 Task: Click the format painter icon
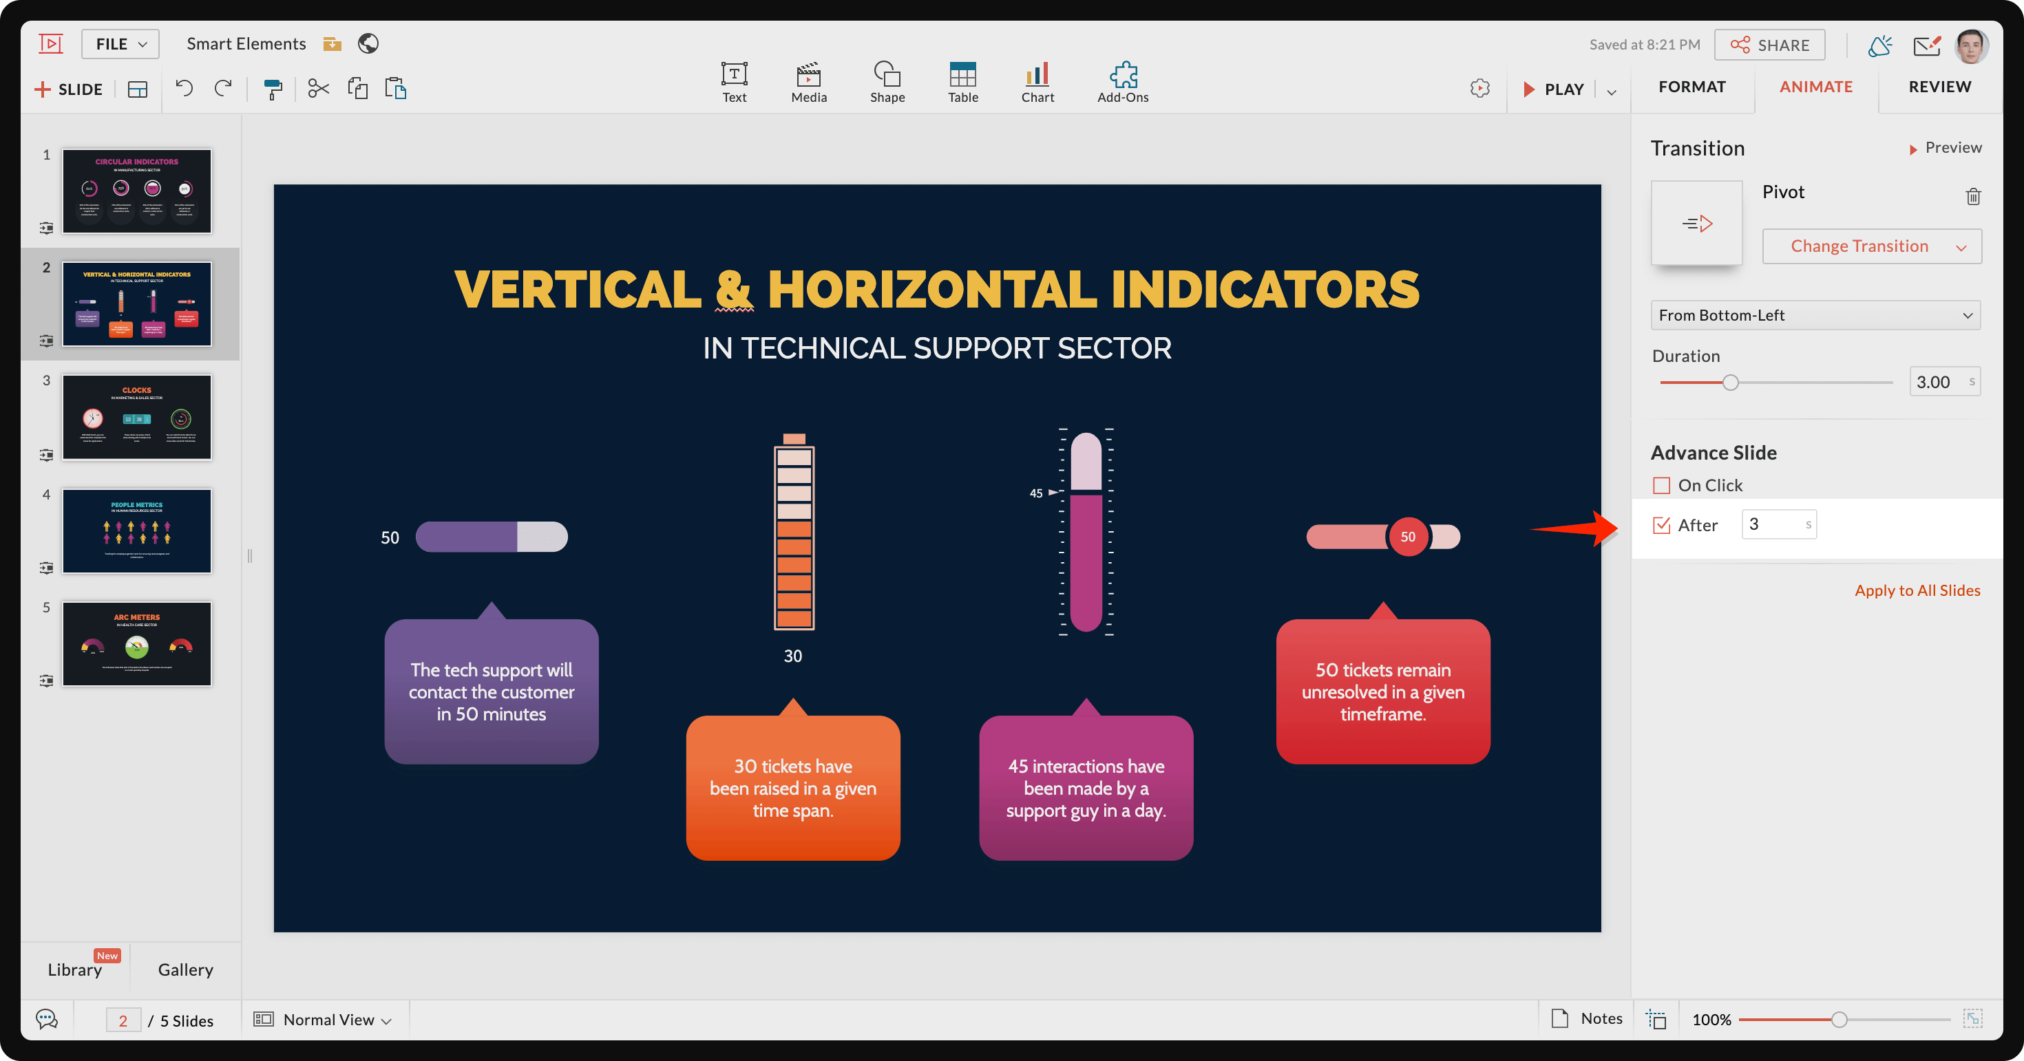point(273,89)
